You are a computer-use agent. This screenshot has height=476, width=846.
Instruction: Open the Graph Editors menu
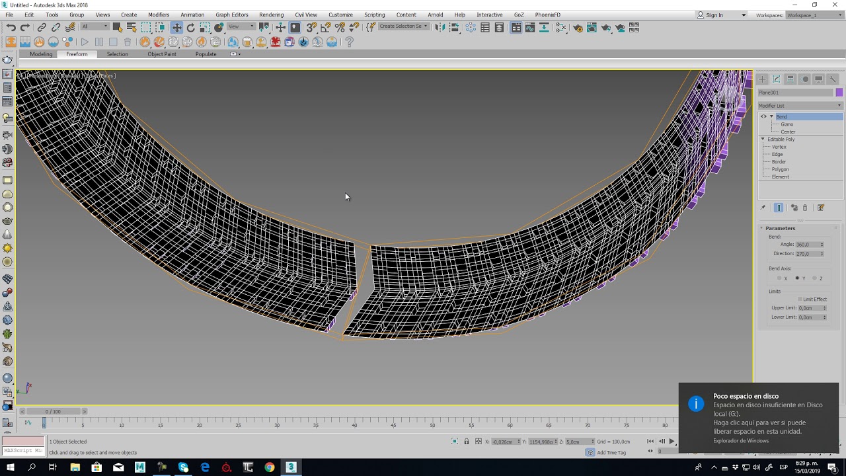tap(232, 15)
